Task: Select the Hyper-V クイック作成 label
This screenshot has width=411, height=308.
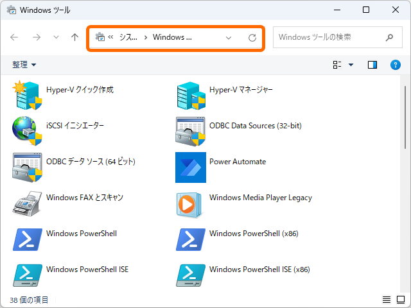Action: click(x=80, y=90)
